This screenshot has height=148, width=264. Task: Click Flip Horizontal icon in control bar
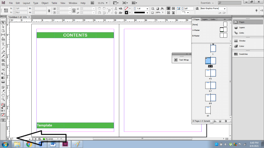click(99, 13)
